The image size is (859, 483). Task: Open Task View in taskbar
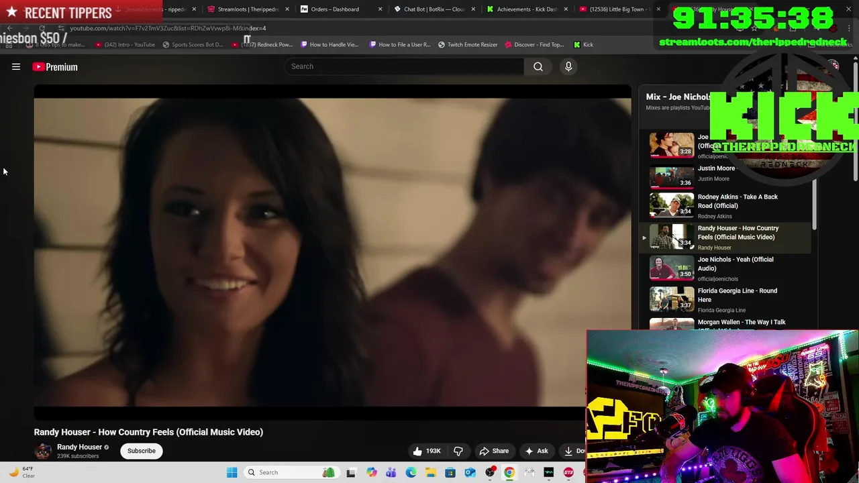[350, 472]
